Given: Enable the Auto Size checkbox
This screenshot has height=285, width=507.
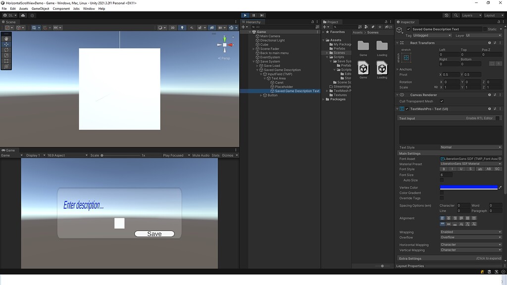Looking at the screenshot, I should pos(442,180).
